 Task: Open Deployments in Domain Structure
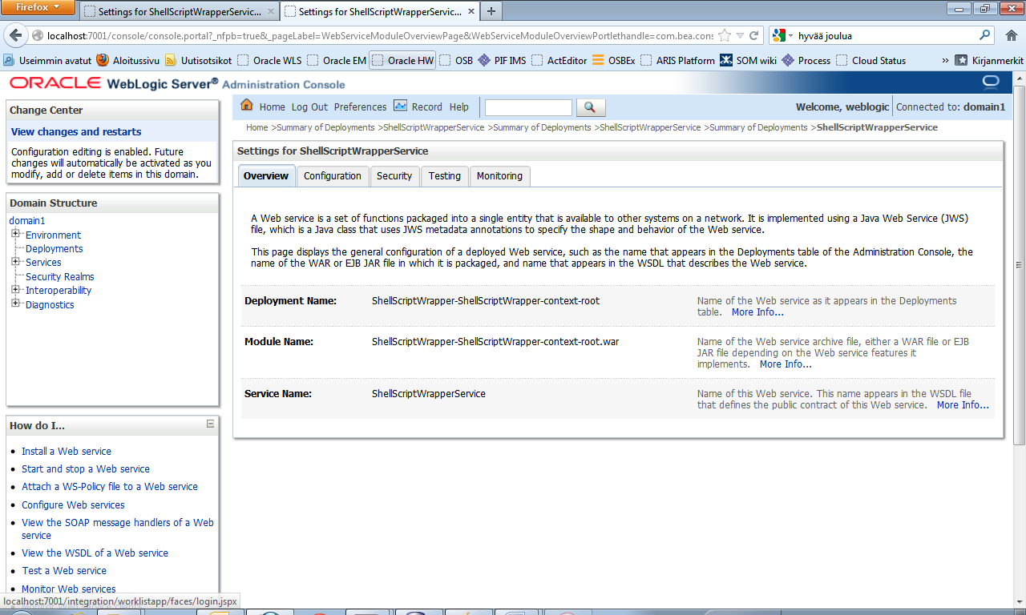(x=54, y=248)
